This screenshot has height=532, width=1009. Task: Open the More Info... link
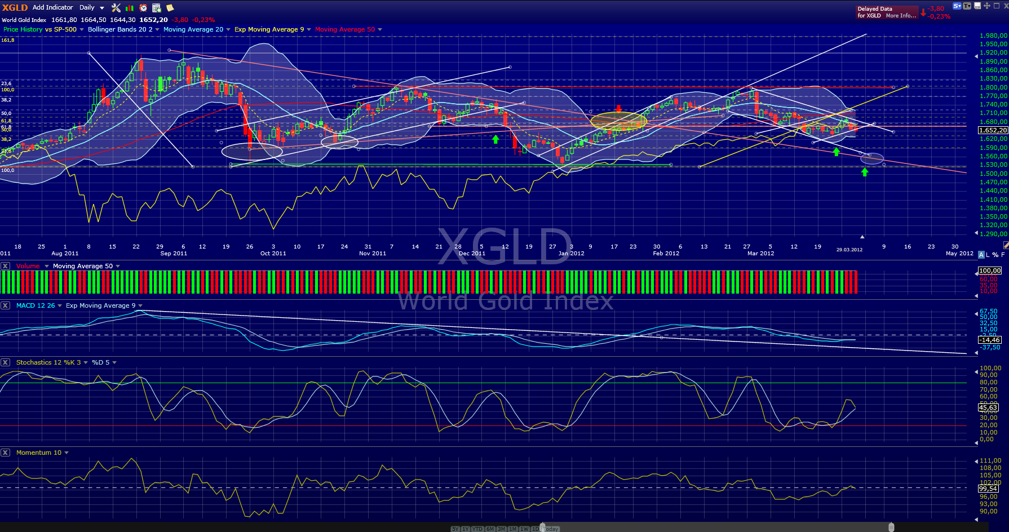[901, 16]
